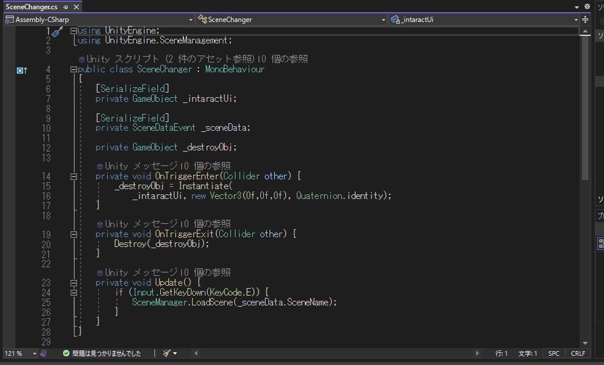
Task: Click the _destroyObj field declaration
Action: [209, 147]
